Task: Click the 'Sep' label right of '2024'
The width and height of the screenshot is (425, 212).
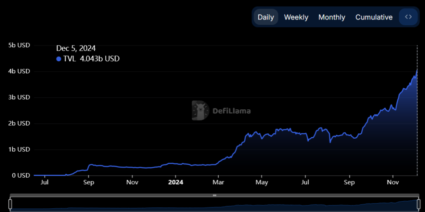Action: coord(349,182)
